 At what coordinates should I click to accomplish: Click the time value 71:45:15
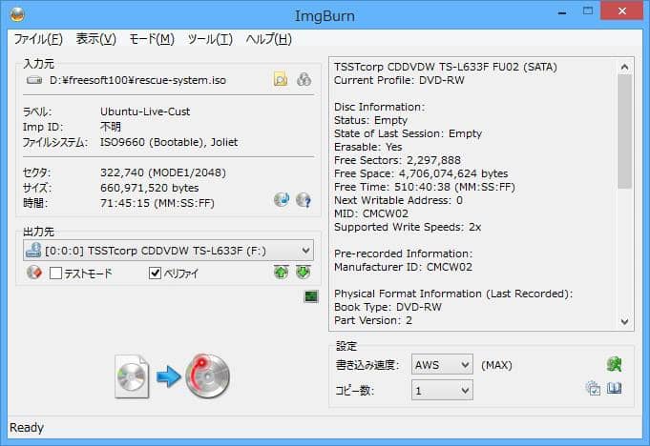pos(125,203)
